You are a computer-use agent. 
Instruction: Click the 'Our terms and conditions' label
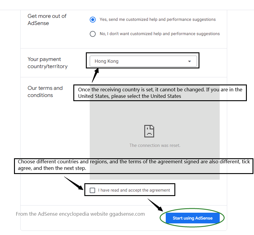tap(45, 92)
